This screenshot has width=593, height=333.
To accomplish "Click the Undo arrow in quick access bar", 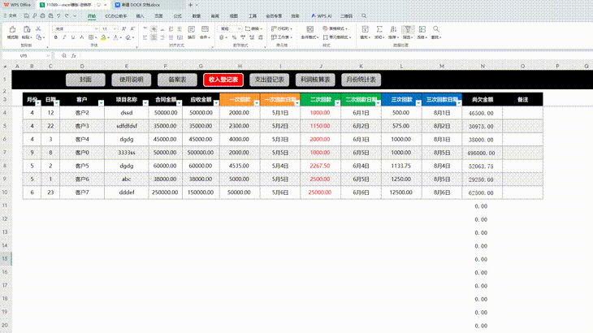I will pyautogui.click(x=58, y=16).
